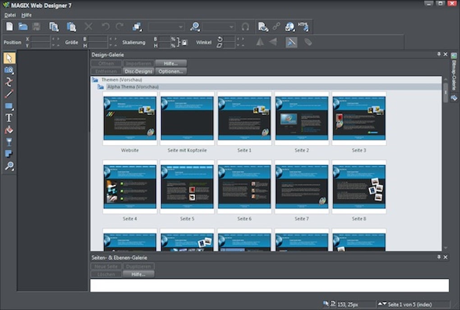Pin the Design-Galerie panel
This screenshot has height=310, width=460.
[x=439, y=55]
